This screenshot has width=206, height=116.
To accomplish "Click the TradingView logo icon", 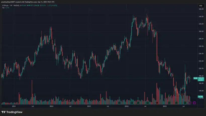I will tap(4, 112).
